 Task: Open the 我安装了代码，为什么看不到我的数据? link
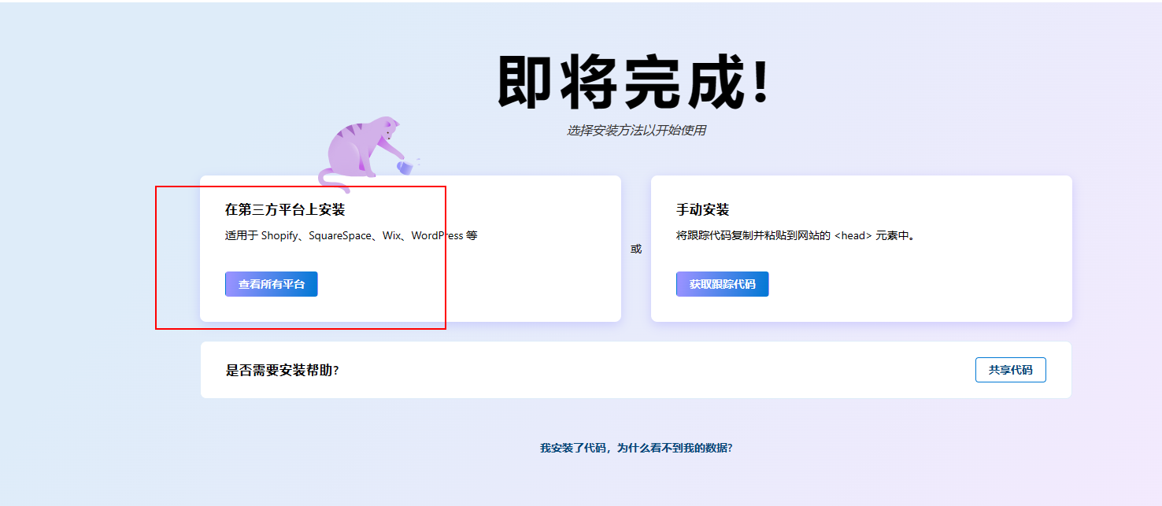coord(635,448)
